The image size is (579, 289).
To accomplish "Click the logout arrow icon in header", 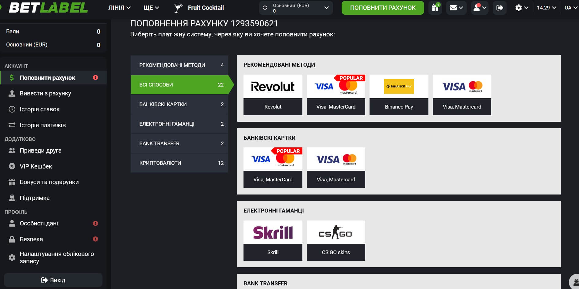I will (500, 8).
